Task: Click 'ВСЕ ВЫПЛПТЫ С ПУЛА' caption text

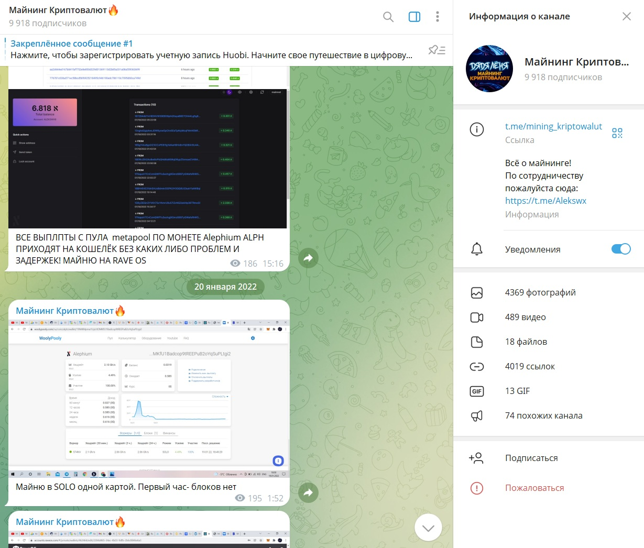Action: [x=140, y=249]
